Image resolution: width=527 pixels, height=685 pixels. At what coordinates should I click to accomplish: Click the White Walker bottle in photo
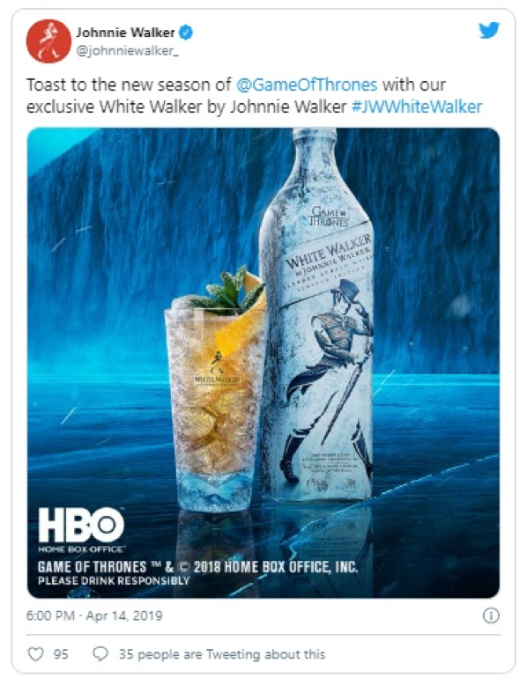(316, 313)
